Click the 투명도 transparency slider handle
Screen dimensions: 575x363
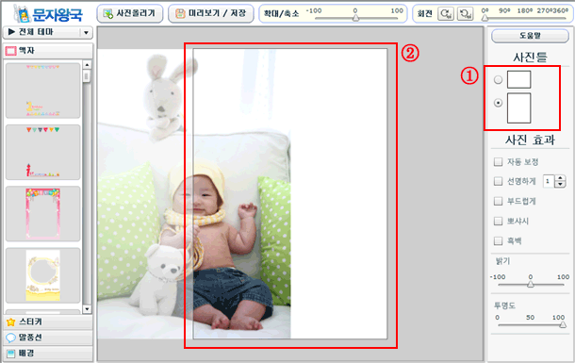pyautogui.click(x=563, y=324)
